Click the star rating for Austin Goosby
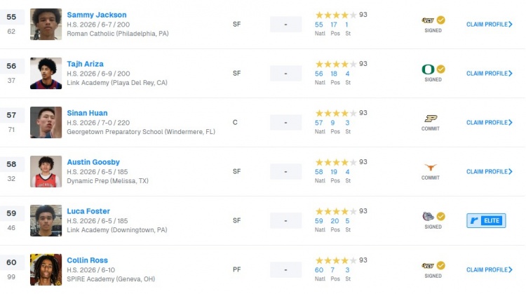526x294 pixels. point(336,162)
